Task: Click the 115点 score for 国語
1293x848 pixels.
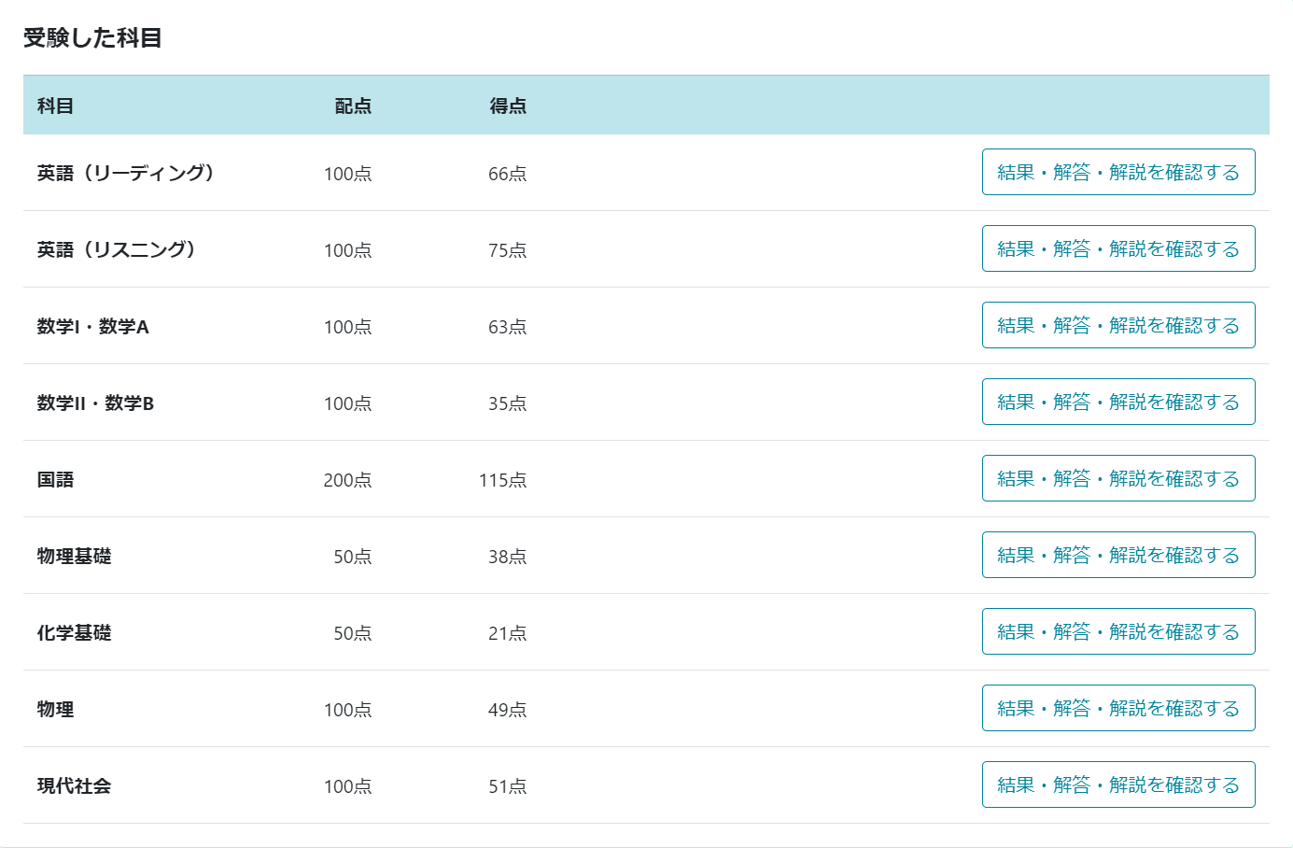Action: coord(502,480)
